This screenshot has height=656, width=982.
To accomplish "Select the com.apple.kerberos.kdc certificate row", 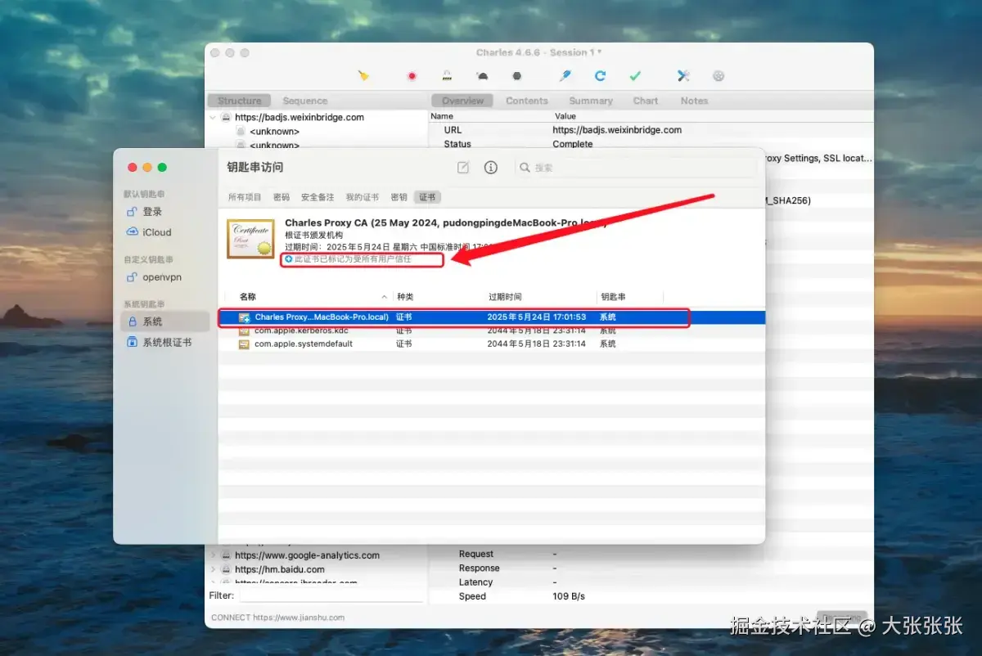I will [x=492, y=330].
